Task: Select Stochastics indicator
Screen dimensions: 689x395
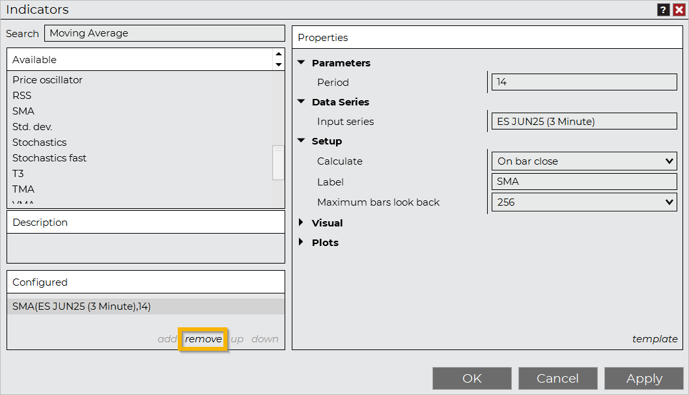Action: (x=40, y=143)
